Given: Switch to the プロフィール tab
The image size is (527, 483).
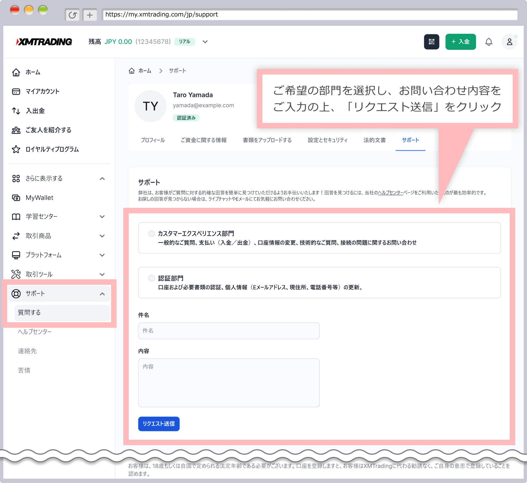Looking at the screenshot, I should (153, 140).
